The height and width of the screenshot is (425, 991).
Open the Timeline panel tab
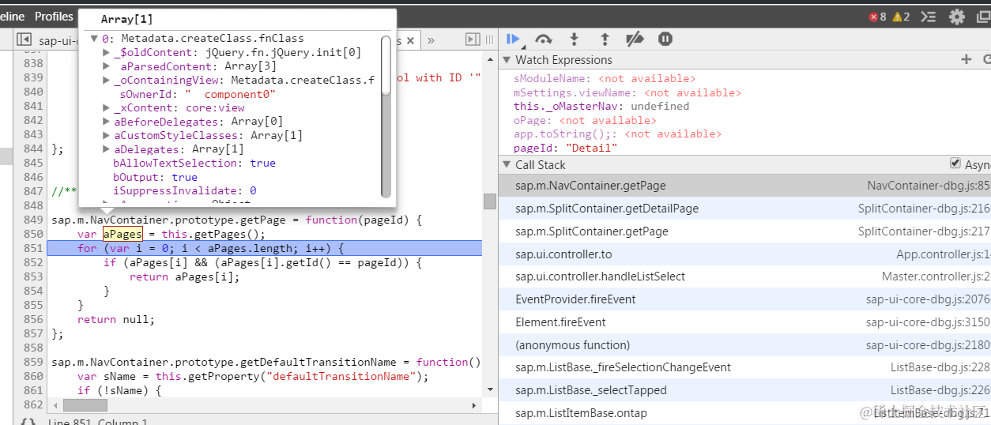tap(13, 16)
